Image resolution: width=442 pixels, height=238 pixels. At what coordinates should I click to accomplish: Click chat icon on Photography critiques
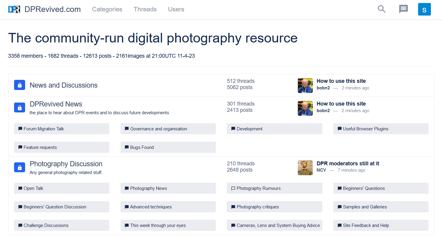(x=233, y=207)
